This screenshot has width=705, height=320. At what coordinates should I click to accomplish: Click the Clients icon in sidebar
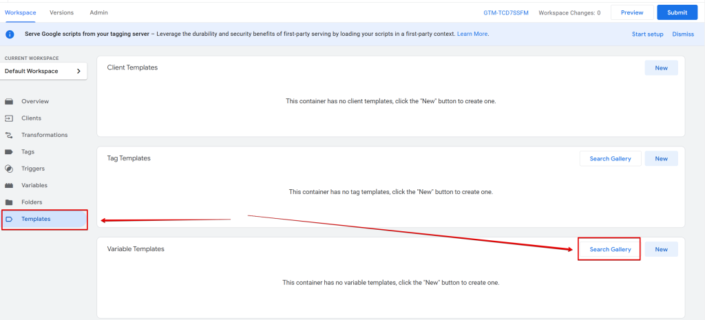(x=9, y=118)
